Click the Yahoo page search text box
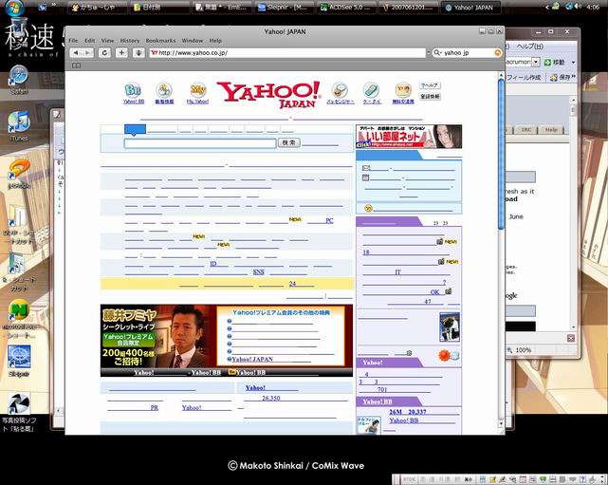608x485 pixels. [200, 143]
